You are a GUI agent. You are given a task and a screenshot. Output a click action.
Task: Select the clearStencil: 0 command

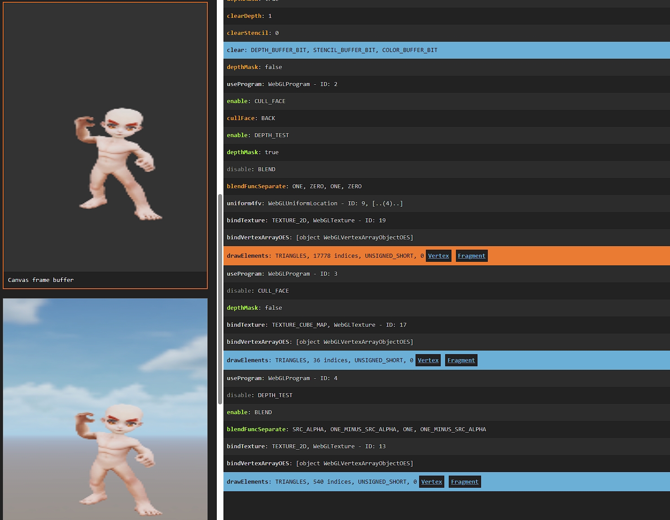(253, 33)
